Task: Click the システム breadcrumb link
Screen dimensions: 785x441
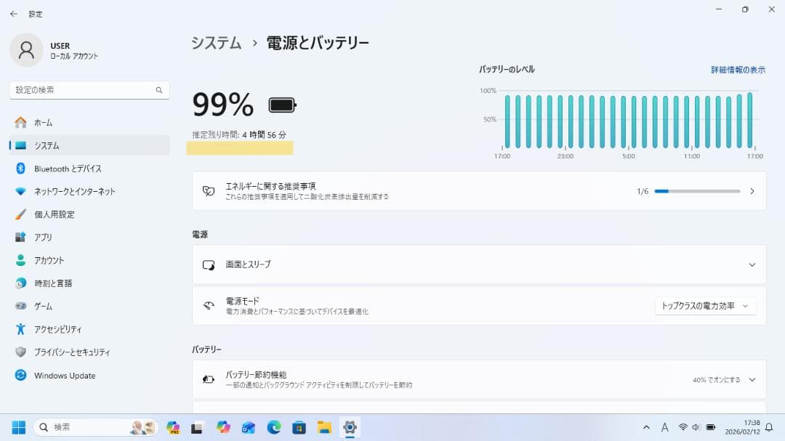Action: 216,43
